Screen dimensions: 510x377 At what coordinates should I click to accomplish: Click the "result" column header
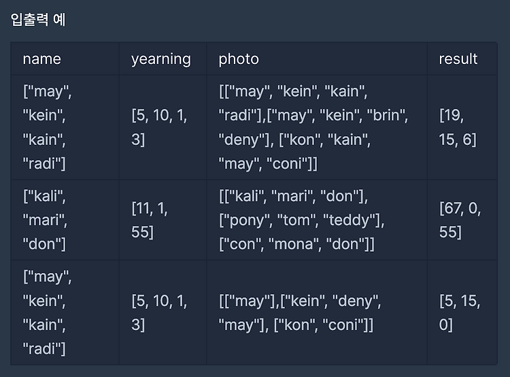tap(462, 59)
